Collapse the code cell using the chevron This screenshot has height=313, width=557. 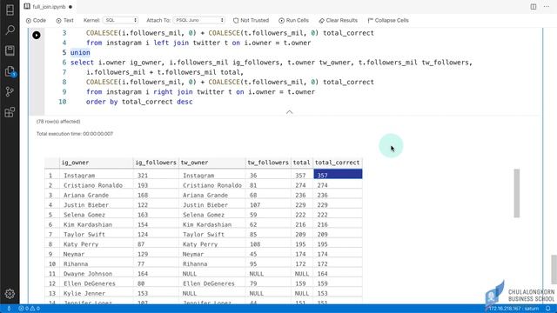tap(290, 112)
